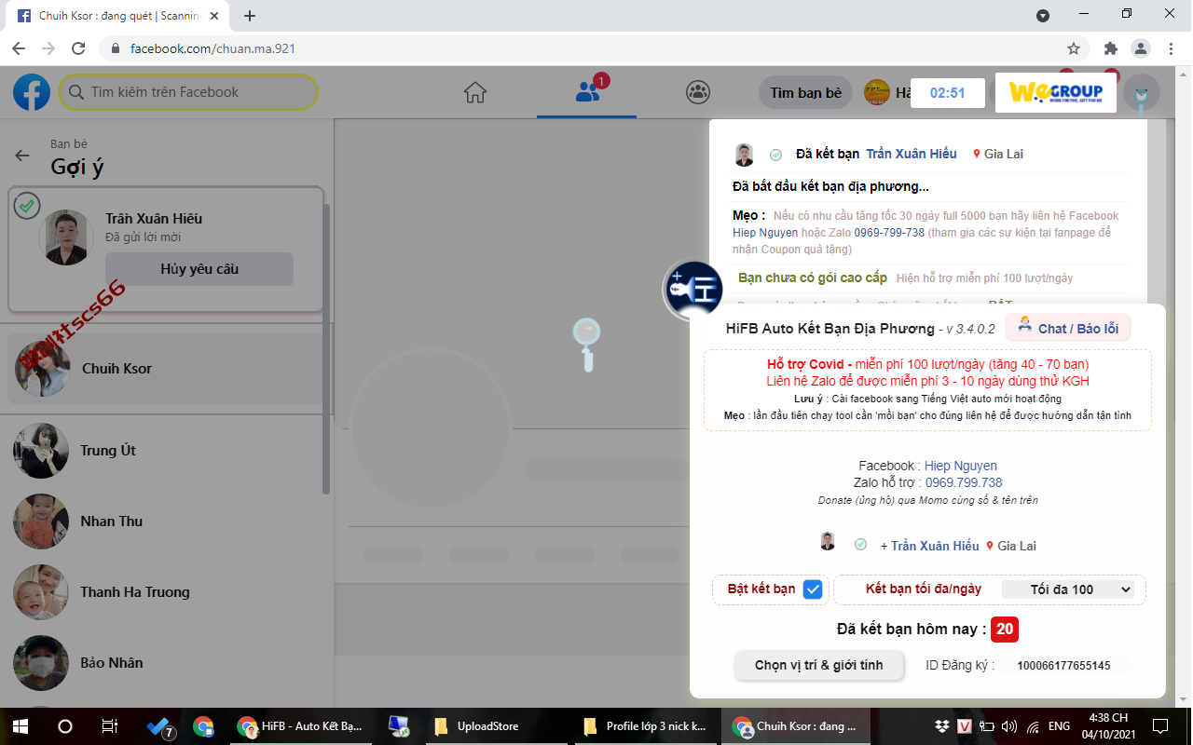Click the volume tray icon
1193x745 pixels.
(x=1009, y=726)
